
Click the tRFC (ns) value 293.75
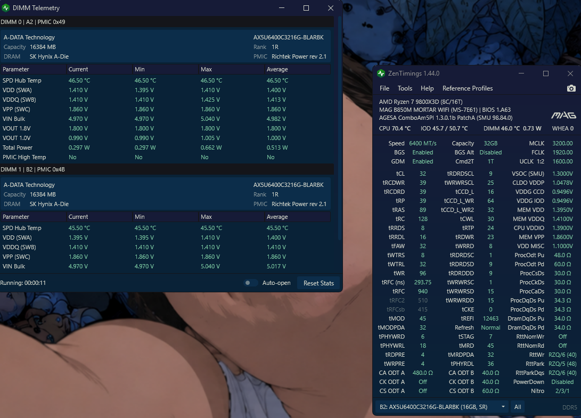(423, 282)
